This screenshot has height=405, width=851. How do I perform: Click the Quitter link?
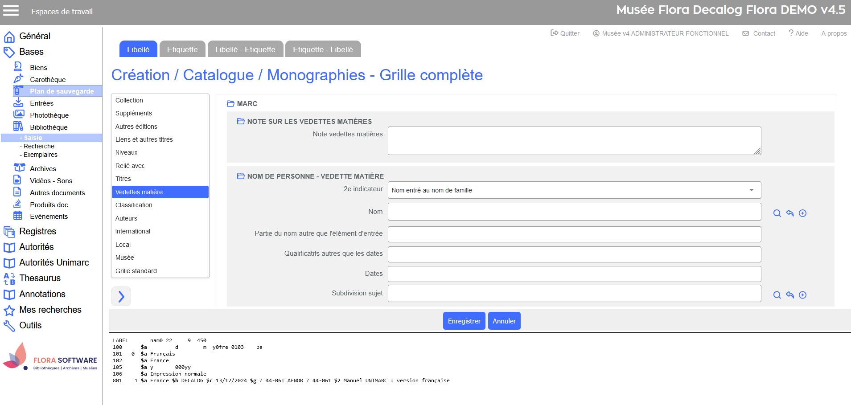coord(565,33)
